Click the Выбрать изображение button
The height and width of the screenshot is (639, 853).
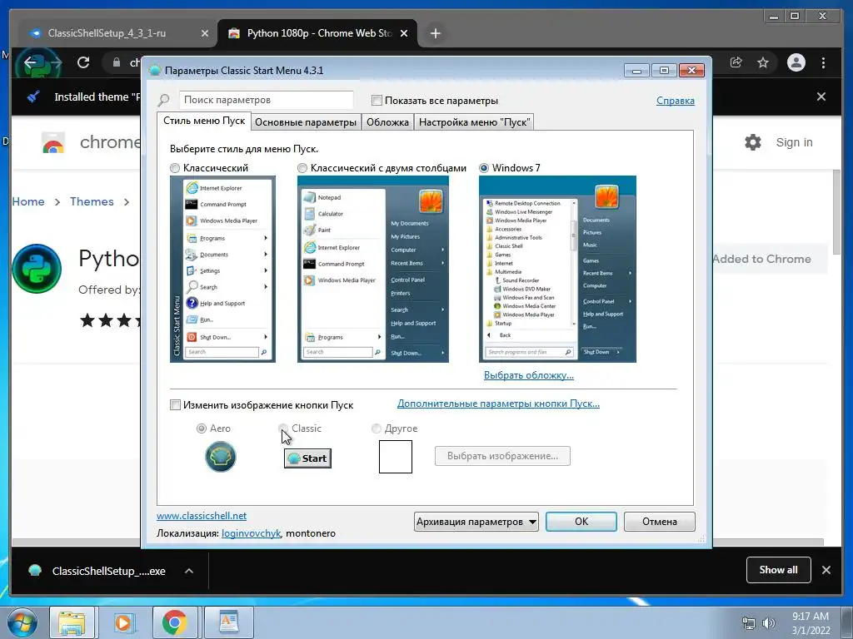coord(502,456)
